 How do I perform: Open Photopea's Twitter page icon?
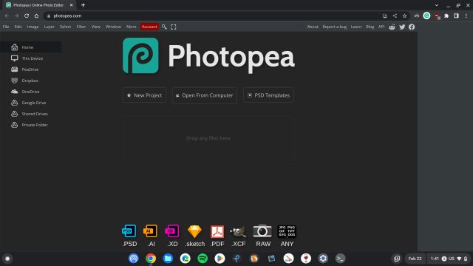(x=402, y=27)
